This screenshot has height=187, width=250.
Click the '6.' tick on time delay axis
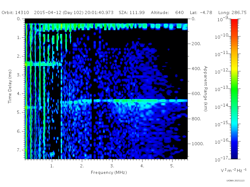point(19,131)
